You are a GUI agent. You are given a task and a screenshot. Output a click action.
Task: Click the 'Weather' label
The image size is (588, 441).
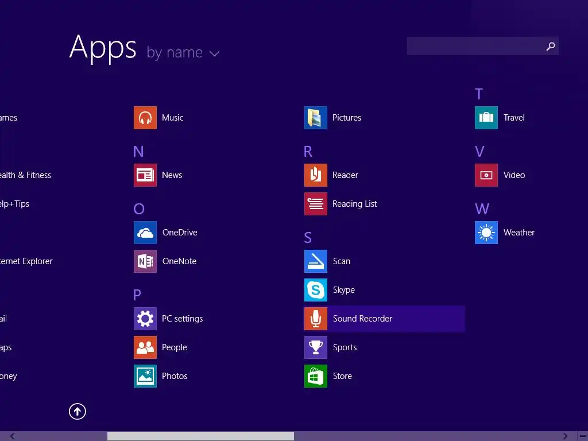(519, 233)
